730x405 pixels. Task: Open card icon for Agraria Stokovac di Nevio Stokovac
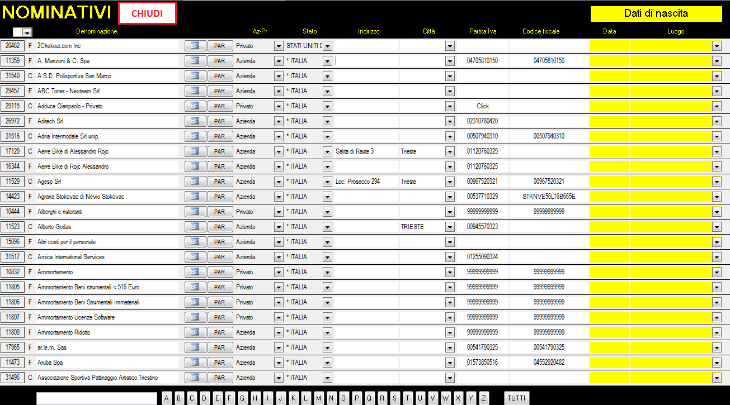(x=195, y=197)
